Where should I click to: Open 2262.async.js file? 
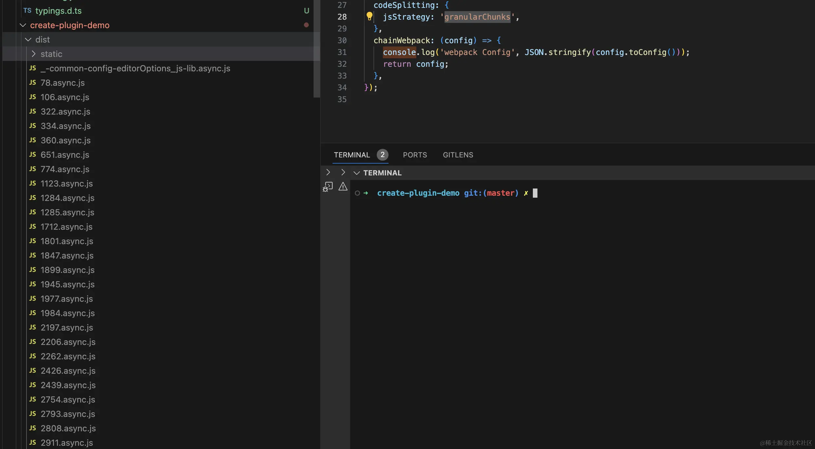coord(68,356)
